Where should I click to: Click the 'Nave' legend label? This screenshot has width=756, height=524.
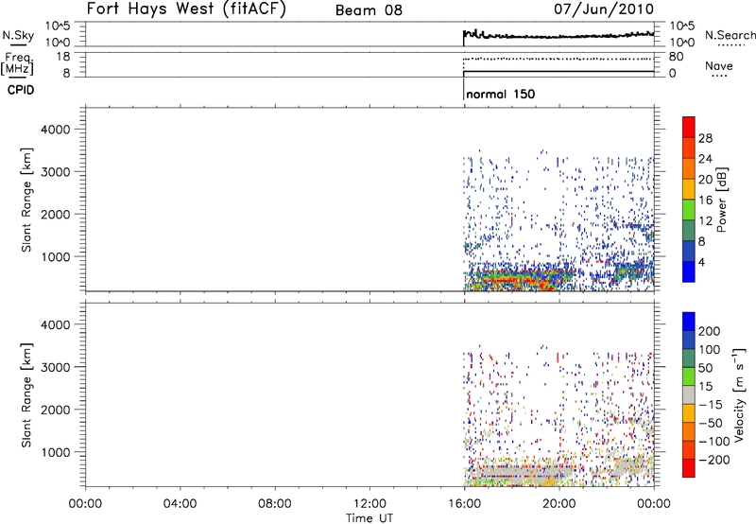[x=718, y=65]
